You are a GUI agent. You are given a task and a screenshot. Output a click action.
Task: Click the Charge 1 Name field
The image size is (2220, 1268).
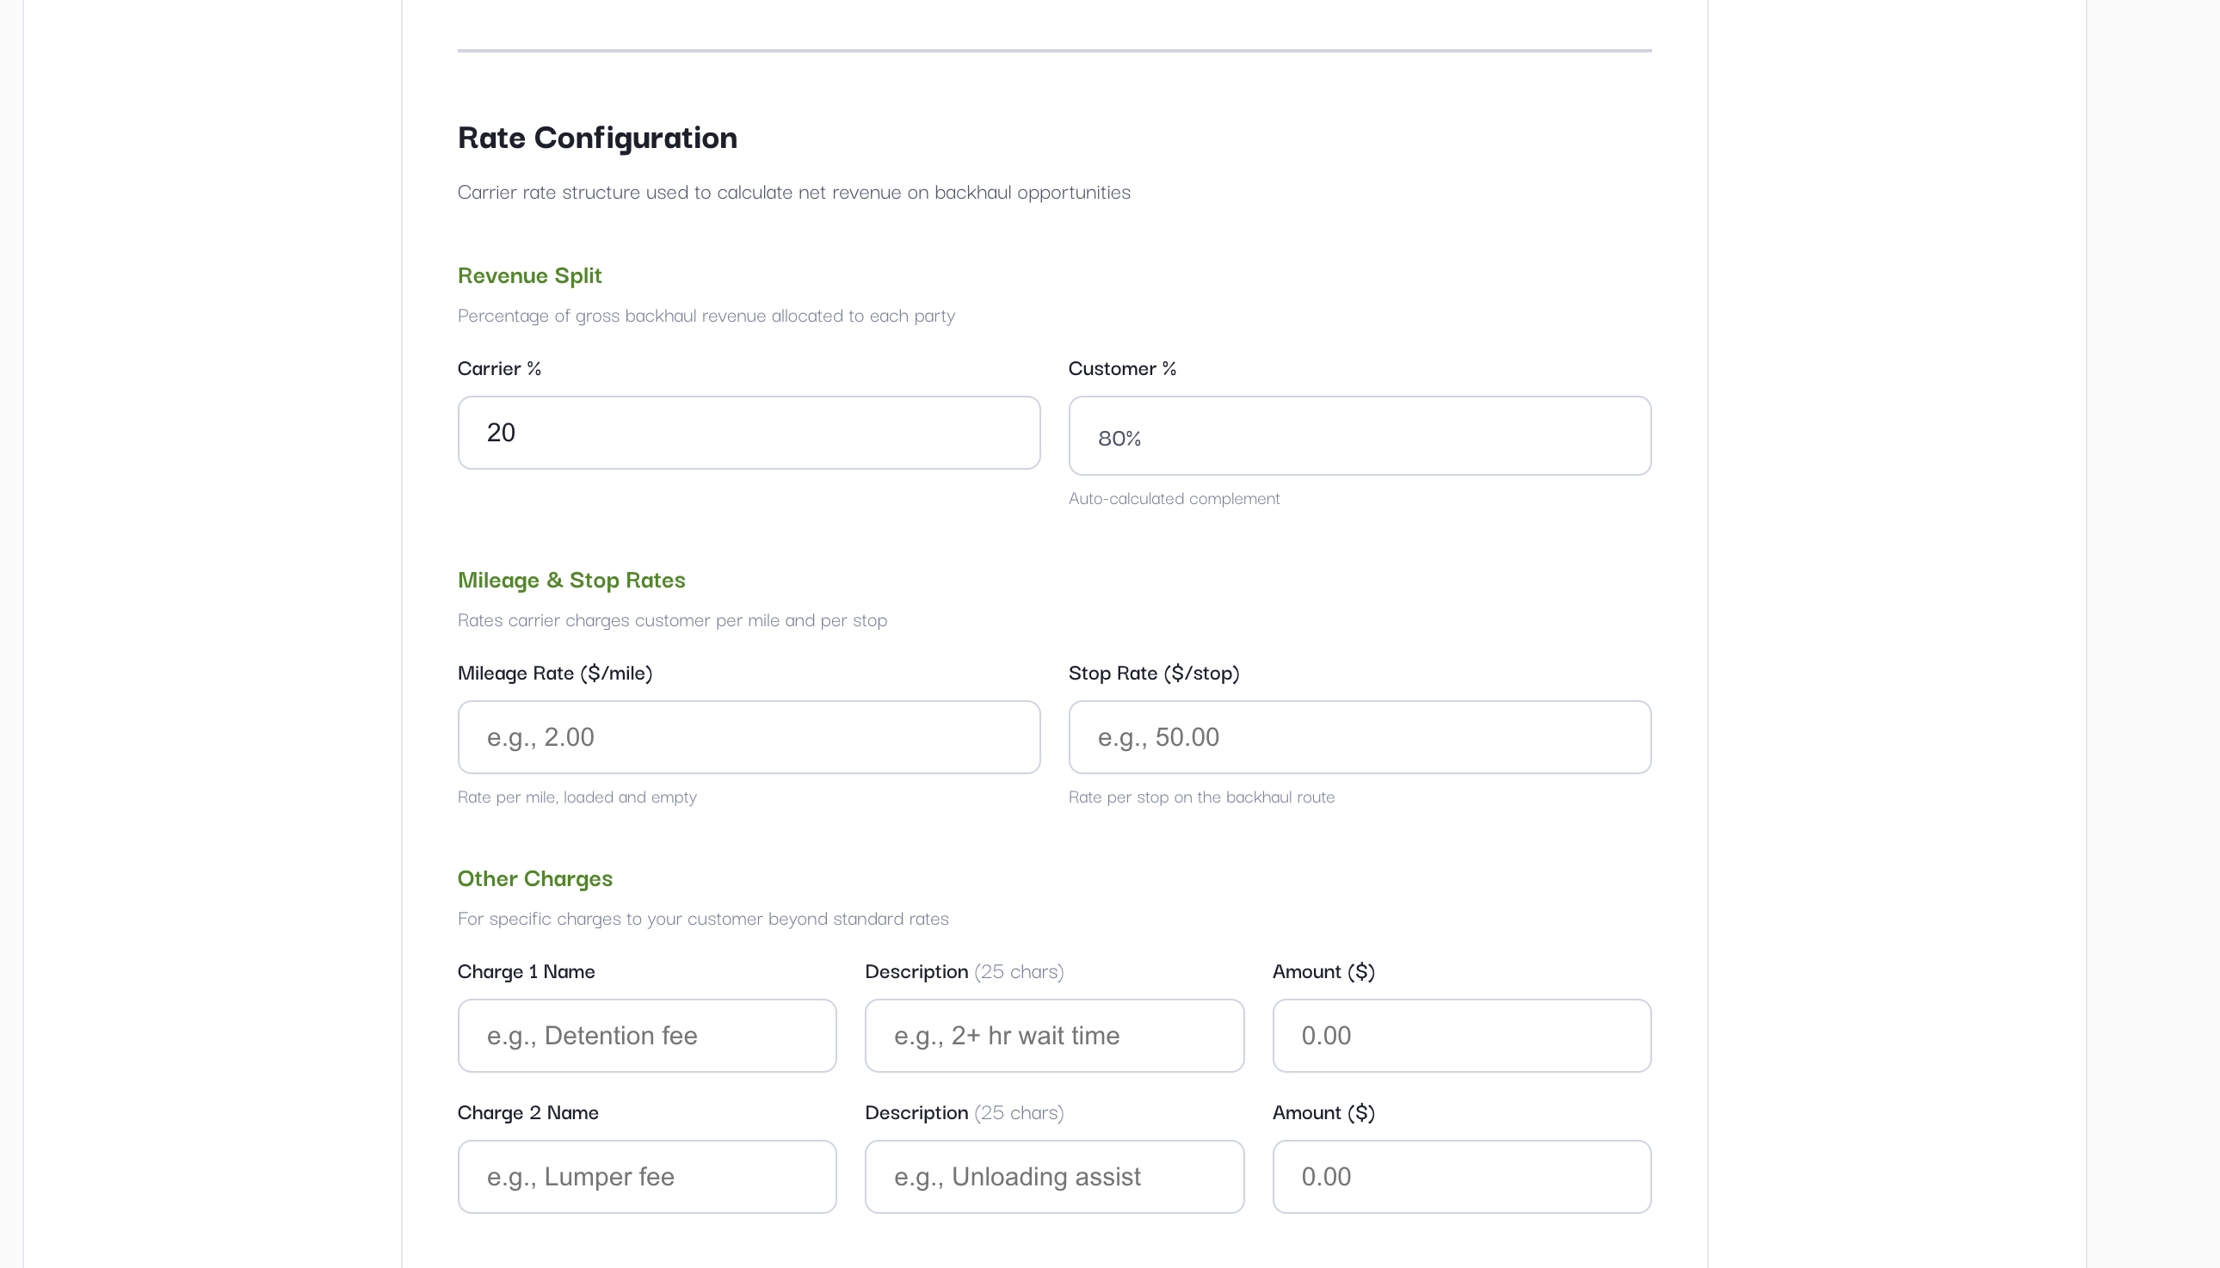(x=646, y=1035)
